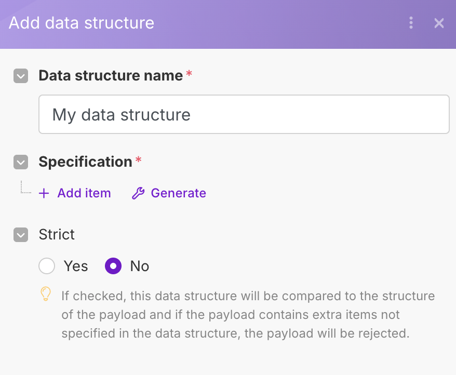Viewport: 456px width, 375px height.
Task: Close the Add data structure dialog
Action: (x=439, y=23)
